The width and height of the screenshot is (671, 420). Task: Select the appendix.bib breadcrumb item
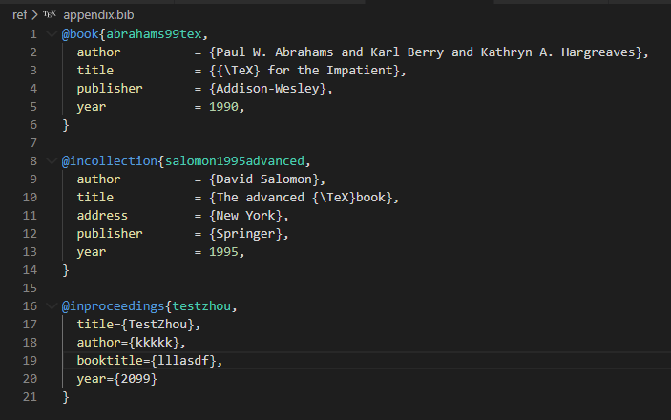98,15
